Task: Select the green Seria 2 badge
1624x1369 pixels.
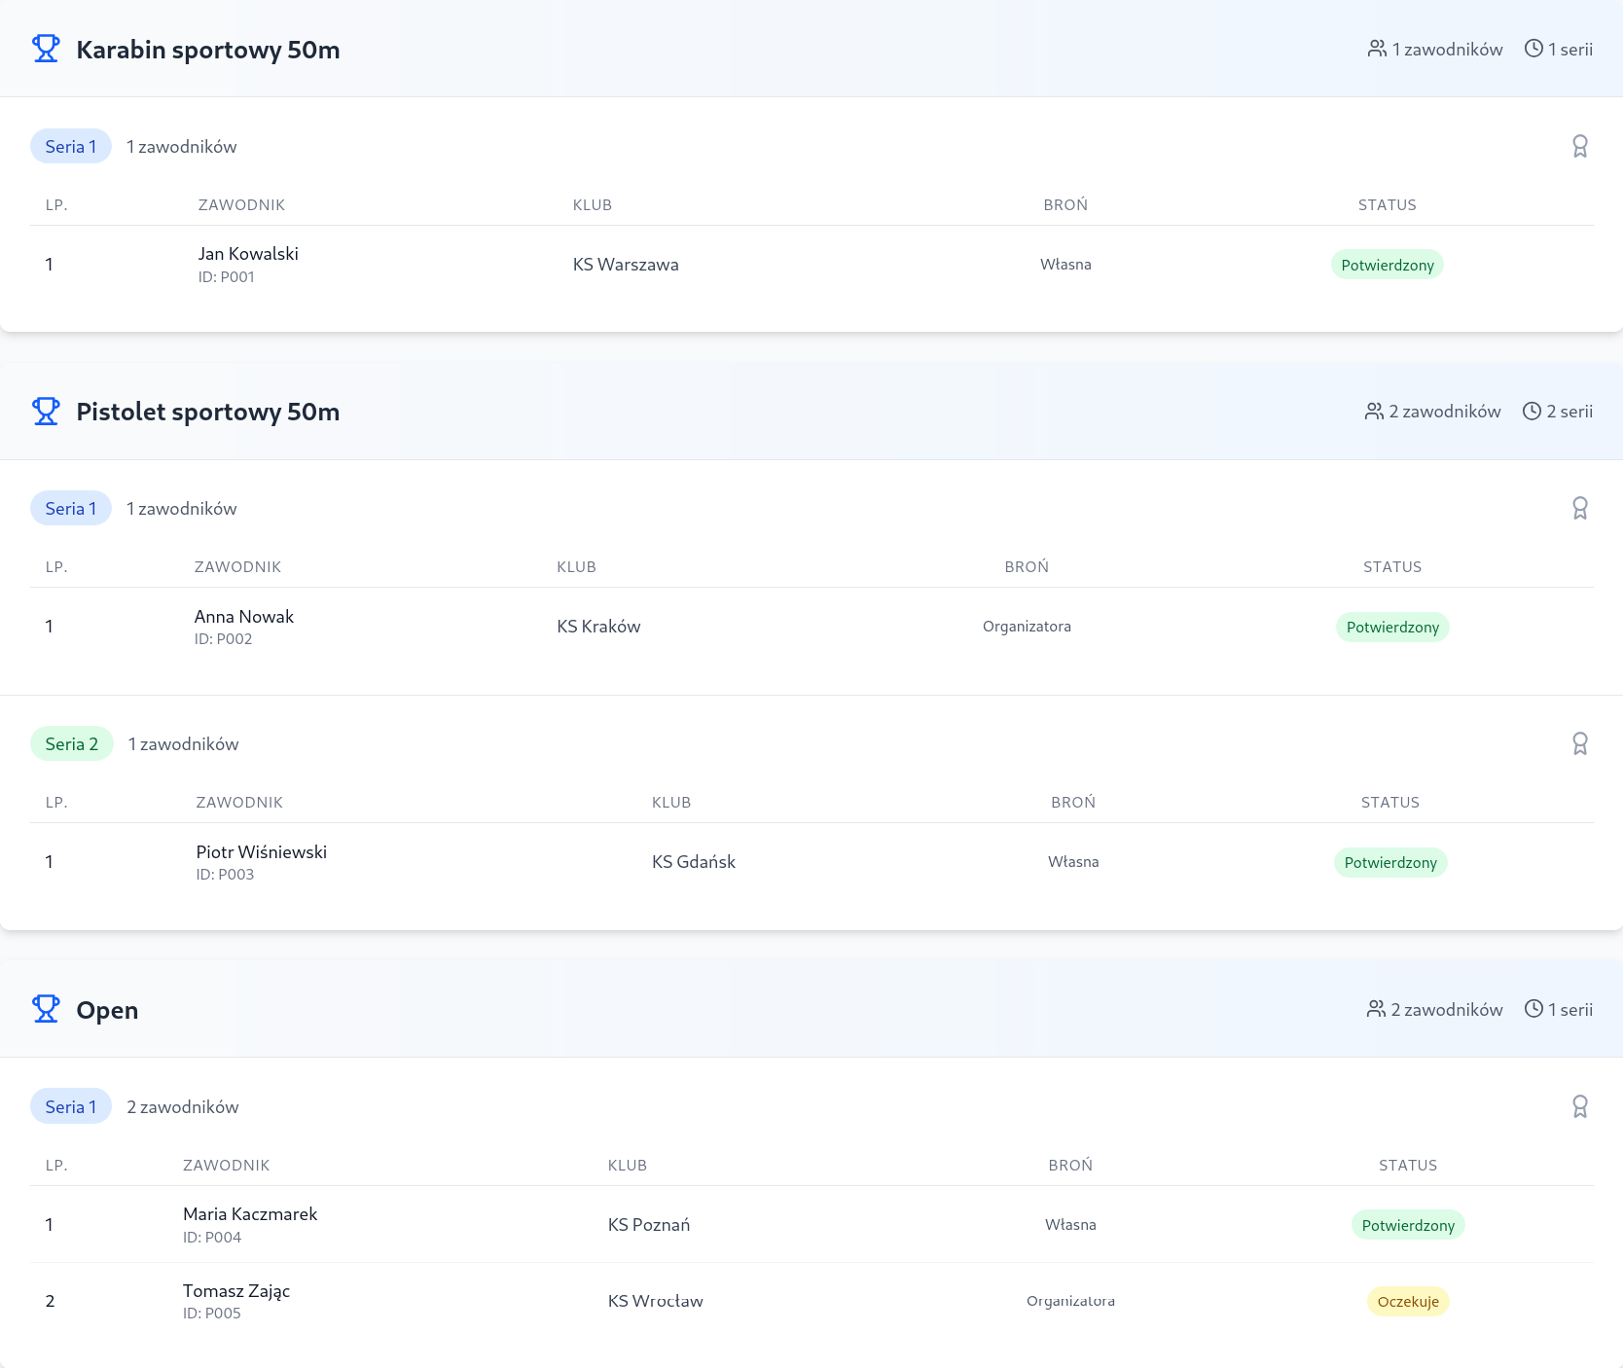Action: pyautogui.click(x=72, y=744)
